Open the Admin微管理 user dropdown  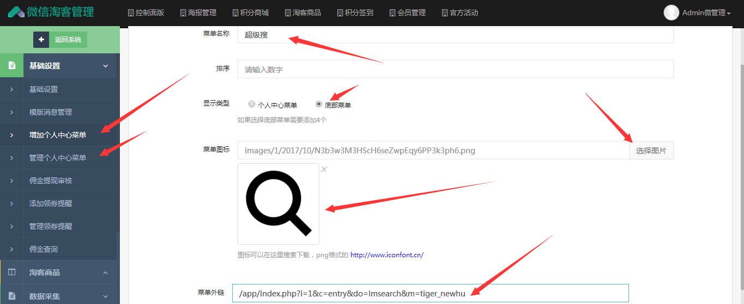[x=706, y=13]
